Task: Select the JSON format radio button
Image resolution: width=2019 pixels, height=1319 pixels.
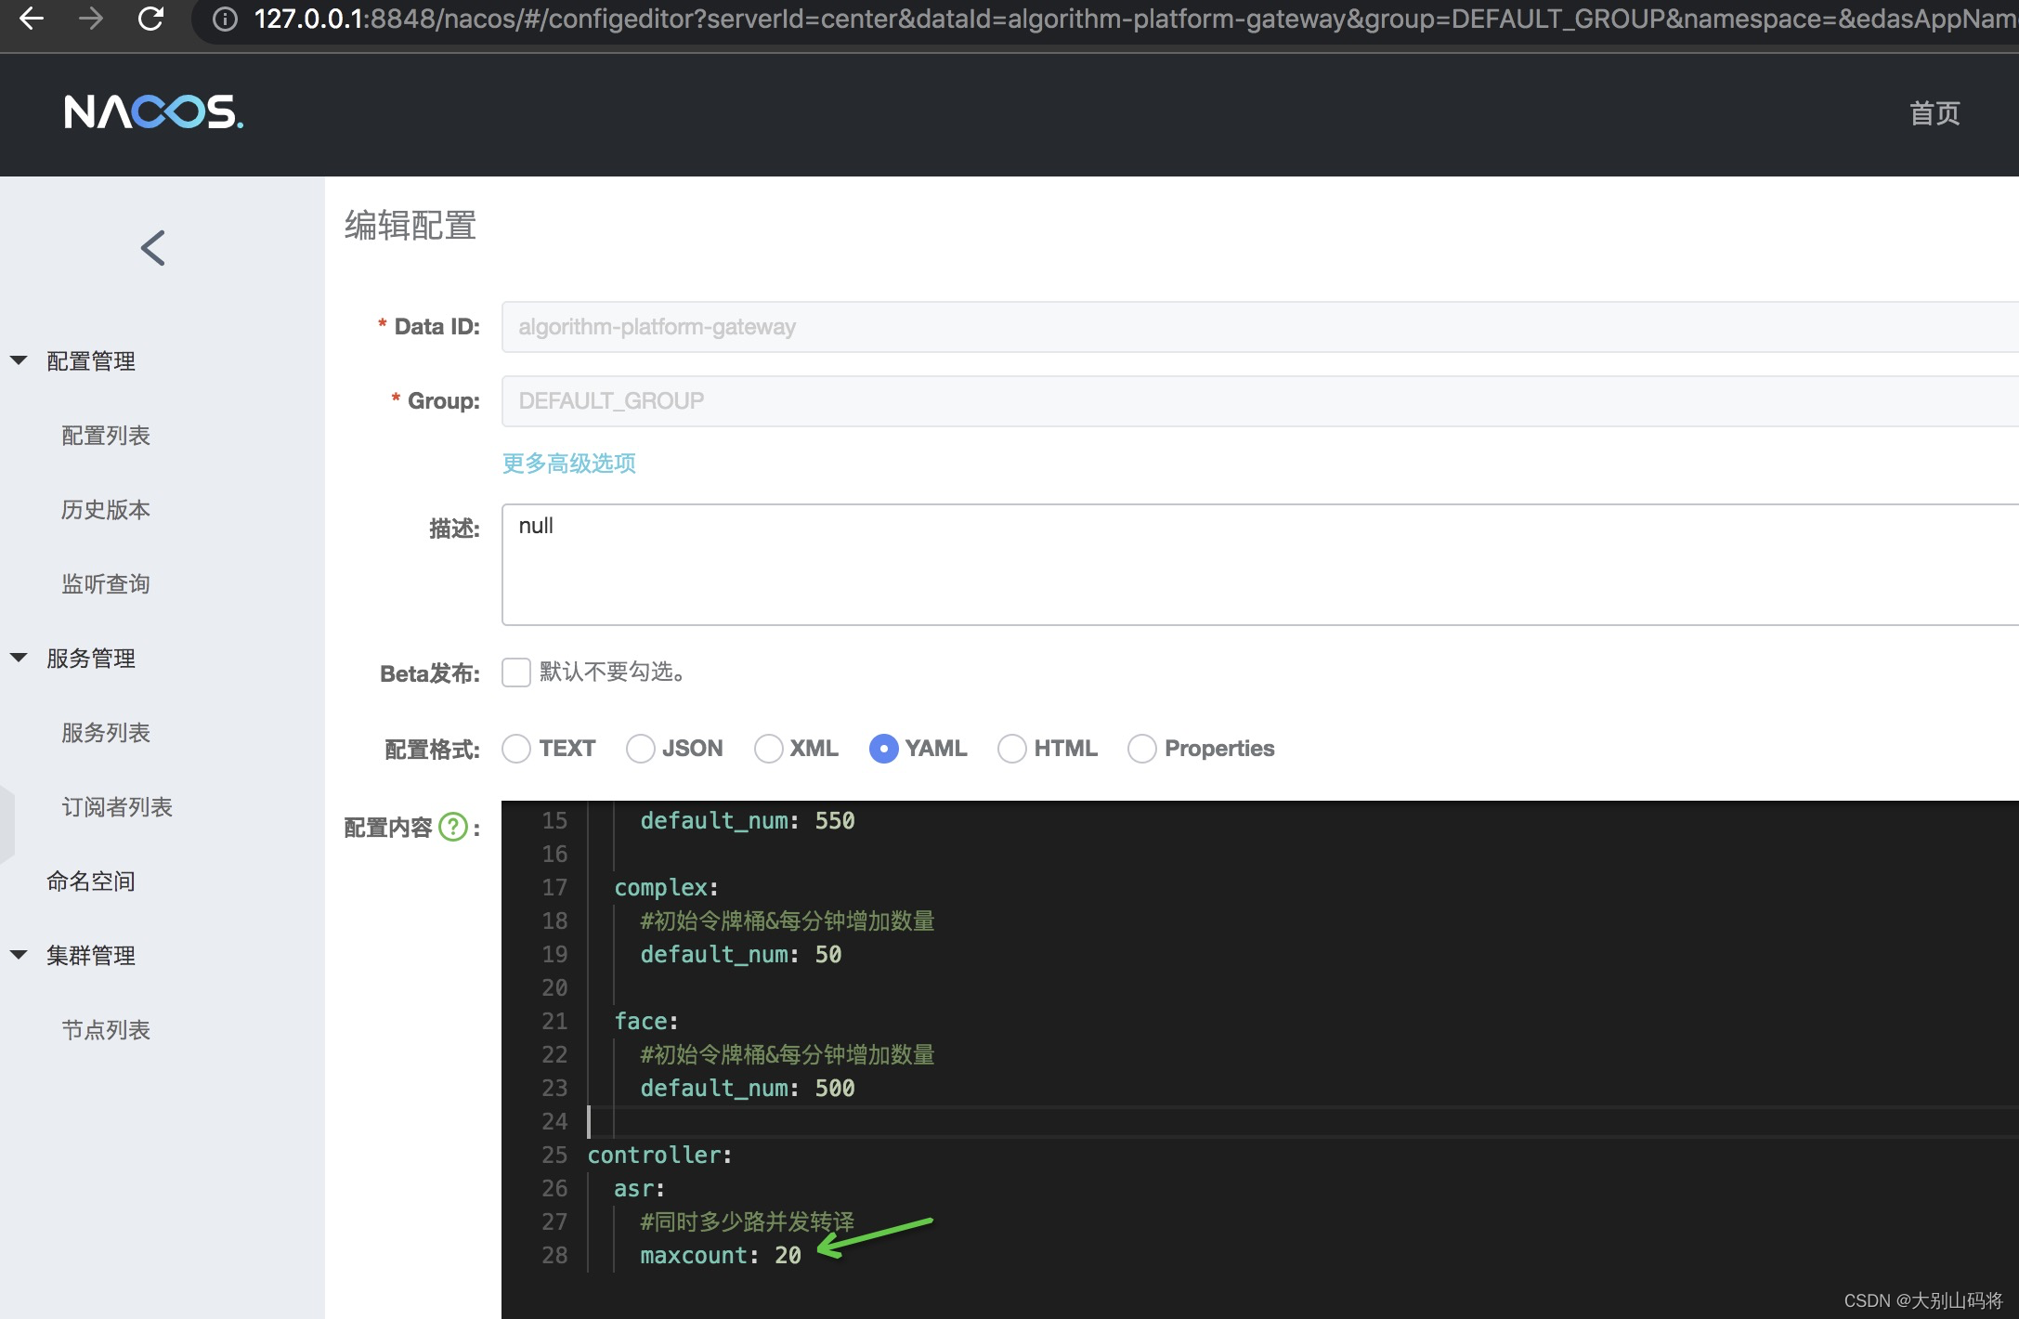Action: pos(641,749)
